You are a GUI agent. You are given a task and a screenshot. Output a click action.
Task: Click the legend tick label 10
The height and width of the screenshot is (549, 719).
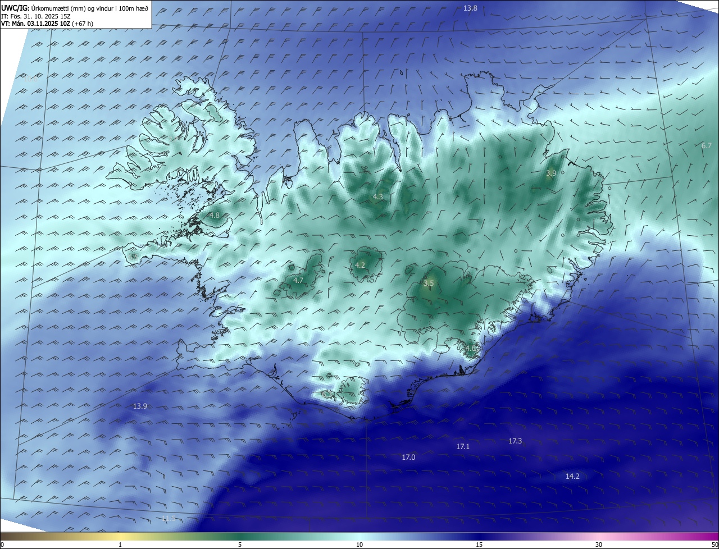tap(359, 545)
